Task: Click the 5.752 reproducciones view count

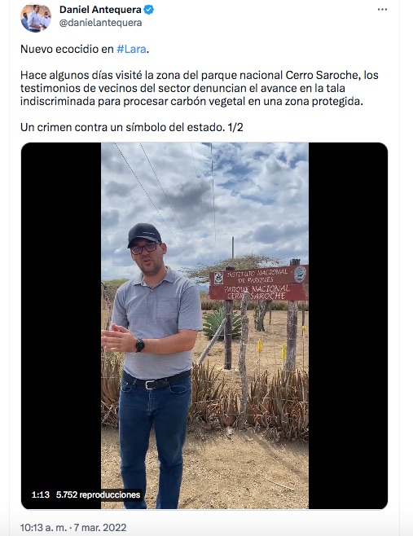Action: [x=98, y=494]
